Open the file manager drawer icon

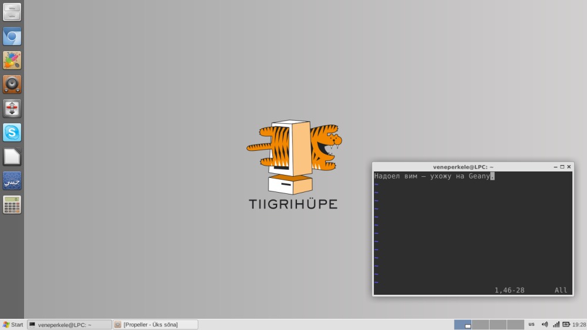coord(12,12)
